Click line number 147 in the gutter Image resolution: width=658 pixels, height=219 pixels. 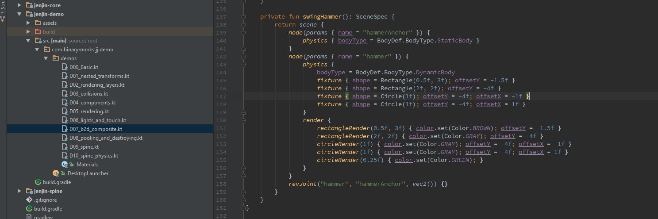(220, 96)
